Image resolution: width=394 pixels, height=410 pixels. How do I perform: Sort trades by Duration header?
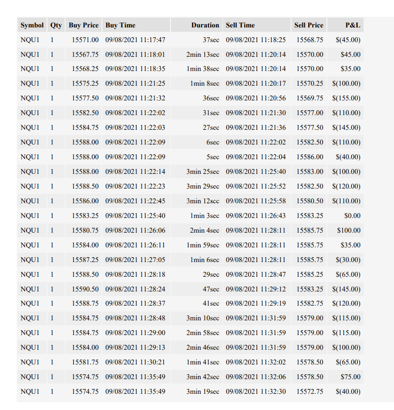coord(197,25)
